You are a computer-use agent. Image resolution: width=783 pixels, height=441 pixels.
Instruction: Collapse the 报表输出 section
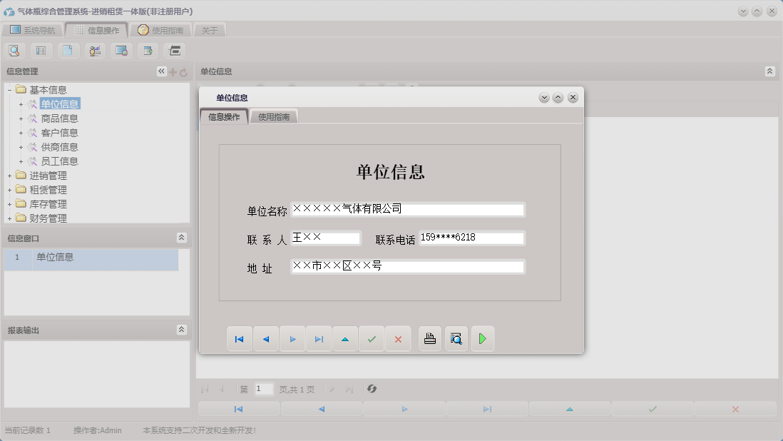tap(183, 330)
